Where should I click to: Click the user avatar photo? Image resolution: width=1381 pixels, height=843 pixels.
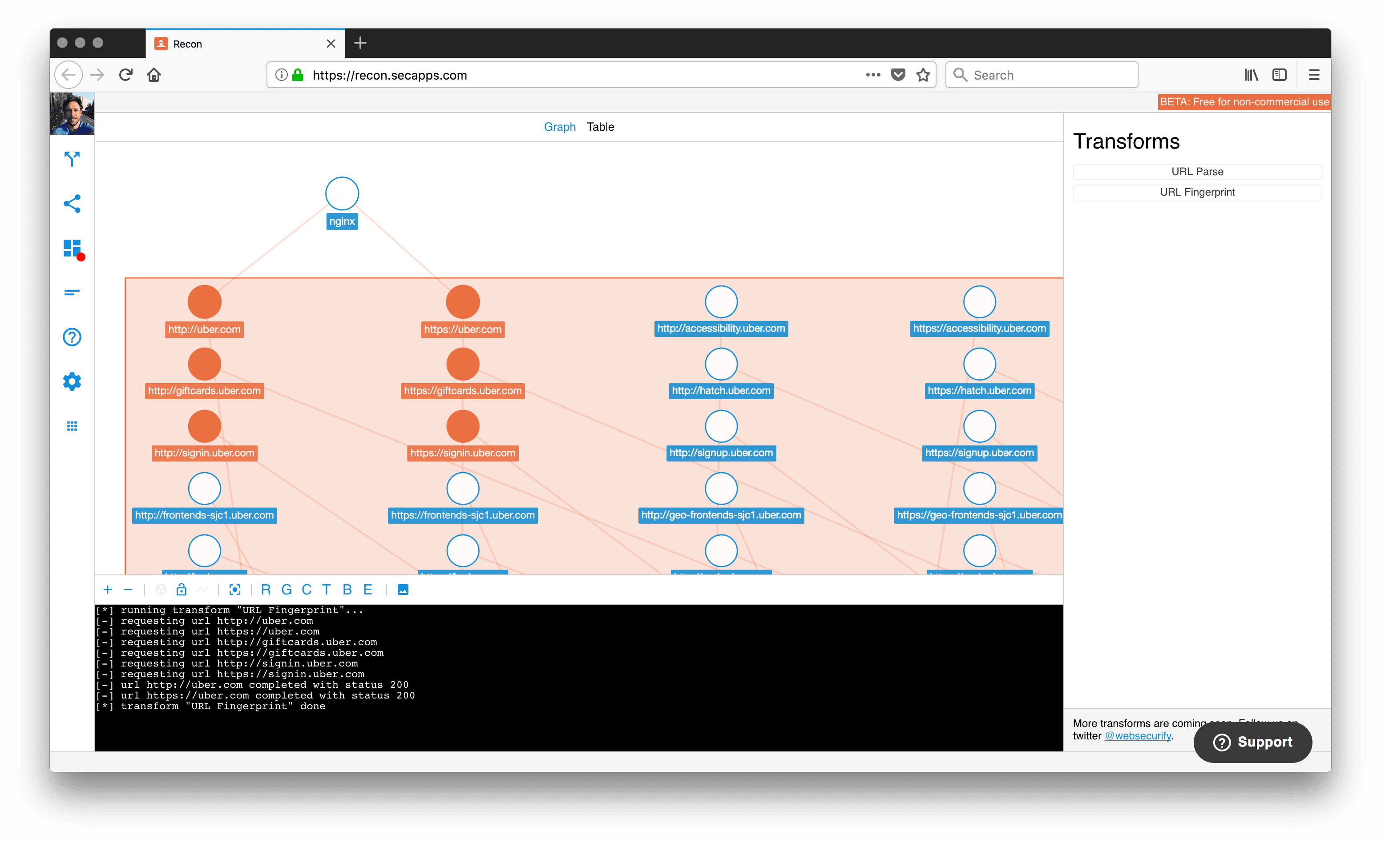tap(72, 114)
